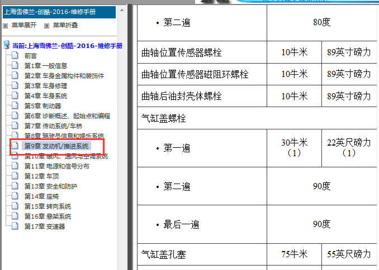Select 第4章 车身系统 chapter
The height and width of the screenshot is (270, 379).
coord(46,96)
